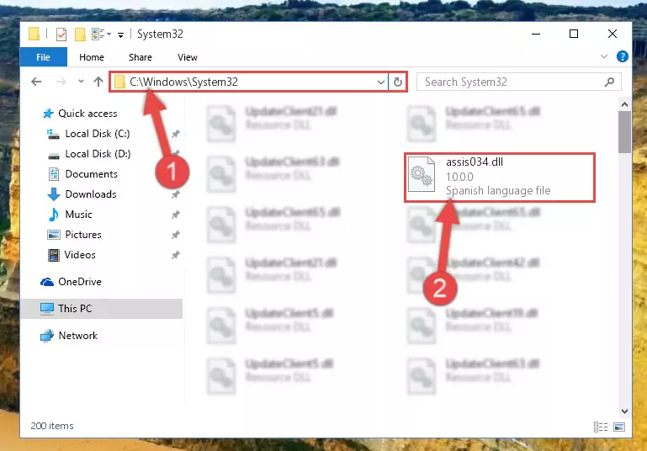Switch to large icons view in status bar

tap(619, 427)
